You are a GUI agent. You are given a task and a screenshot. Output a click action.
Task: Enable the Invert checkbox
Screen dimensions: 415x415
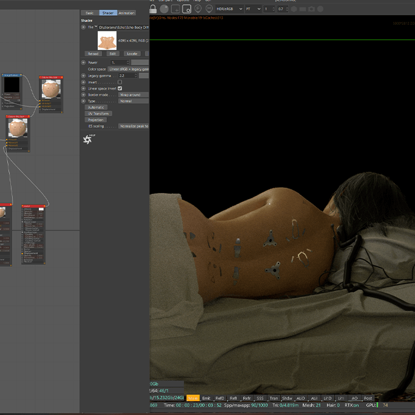click(x=120, y=82)
